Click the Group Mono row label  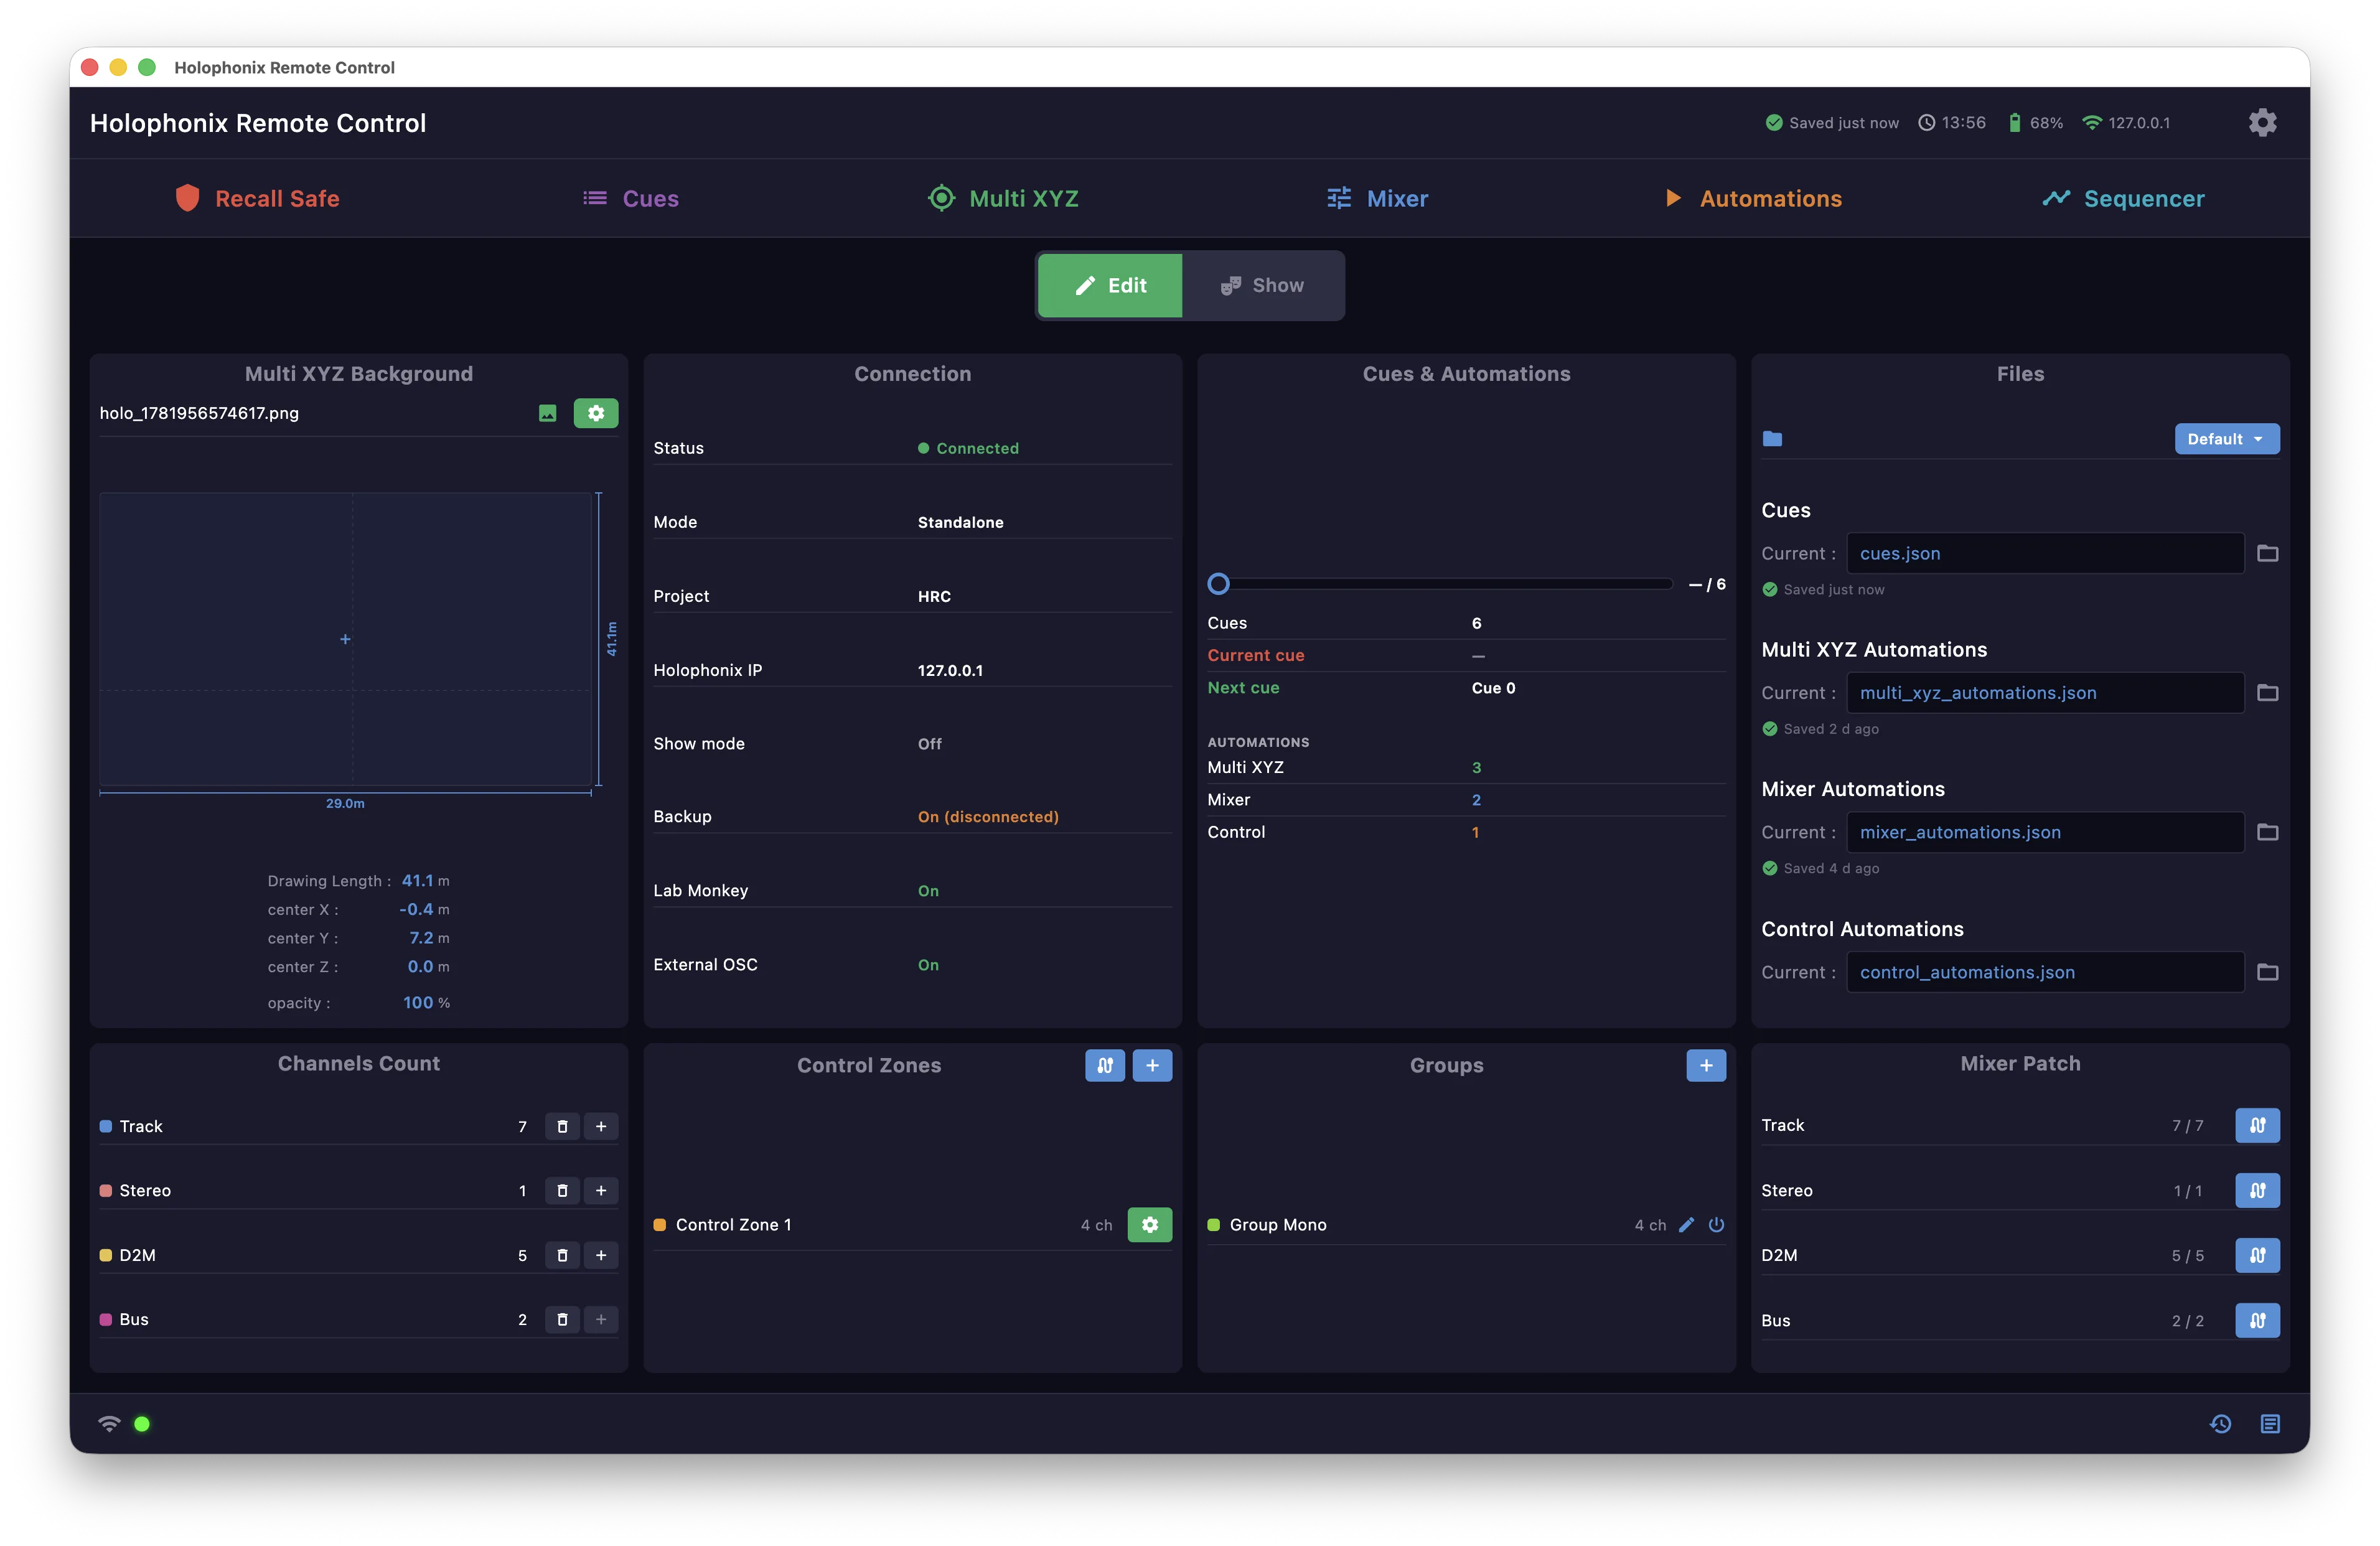point(1278,1225)
